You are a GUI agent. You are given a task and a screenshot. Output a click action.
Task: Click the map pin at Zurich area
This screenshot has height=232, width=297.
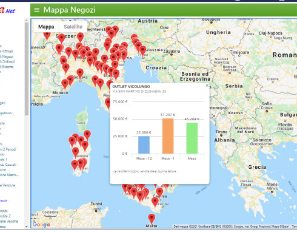[61, 39]
